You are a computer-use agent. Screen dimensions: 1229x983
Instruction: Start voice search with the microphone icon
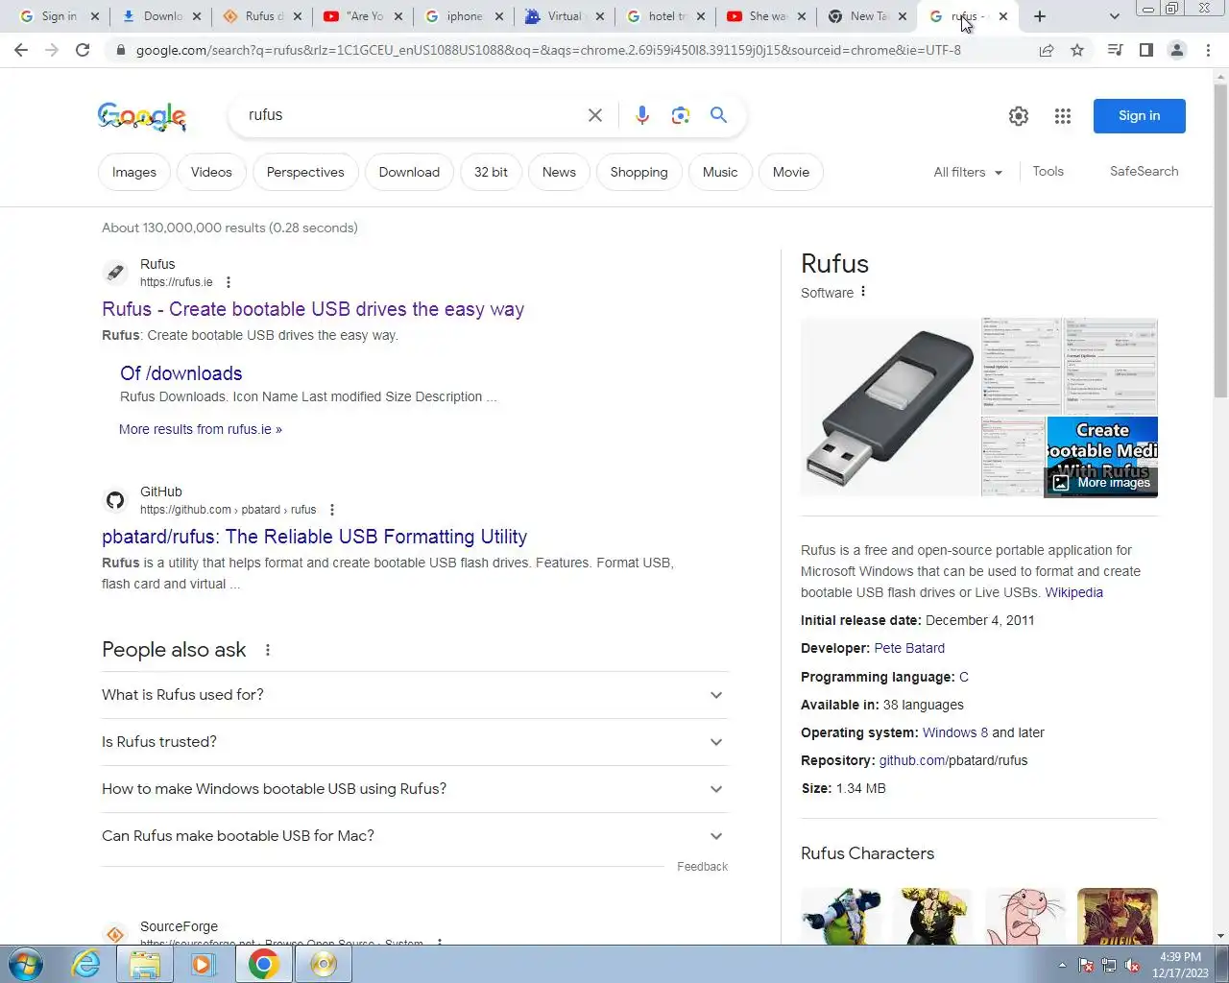[x=642, y=115]
